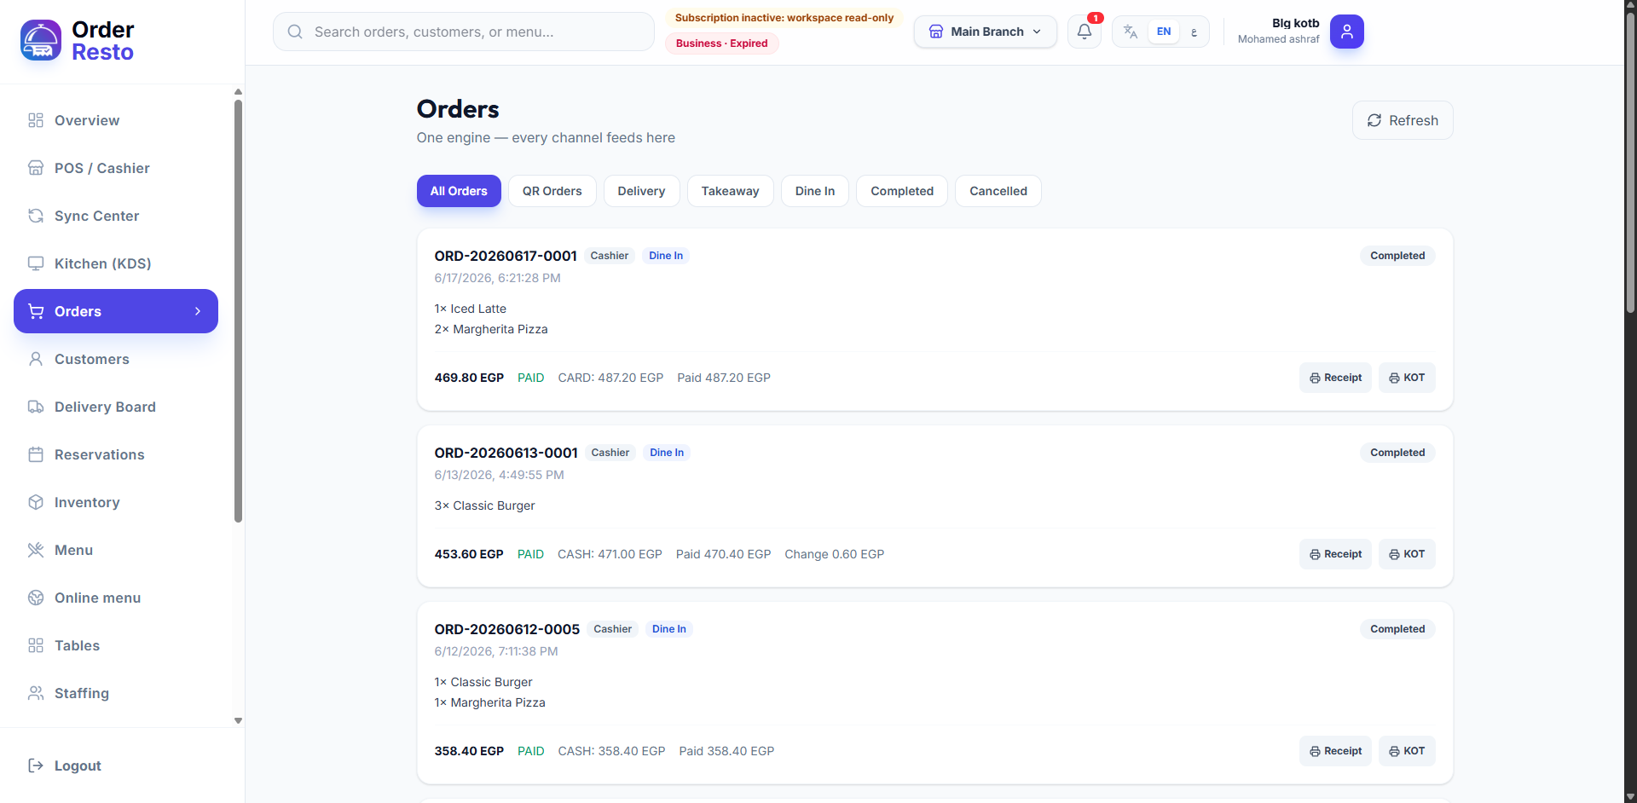Expand the Main Branch dropdown
The width and height of the screenshot is (1637, 803).
click(x=986, y=32)
